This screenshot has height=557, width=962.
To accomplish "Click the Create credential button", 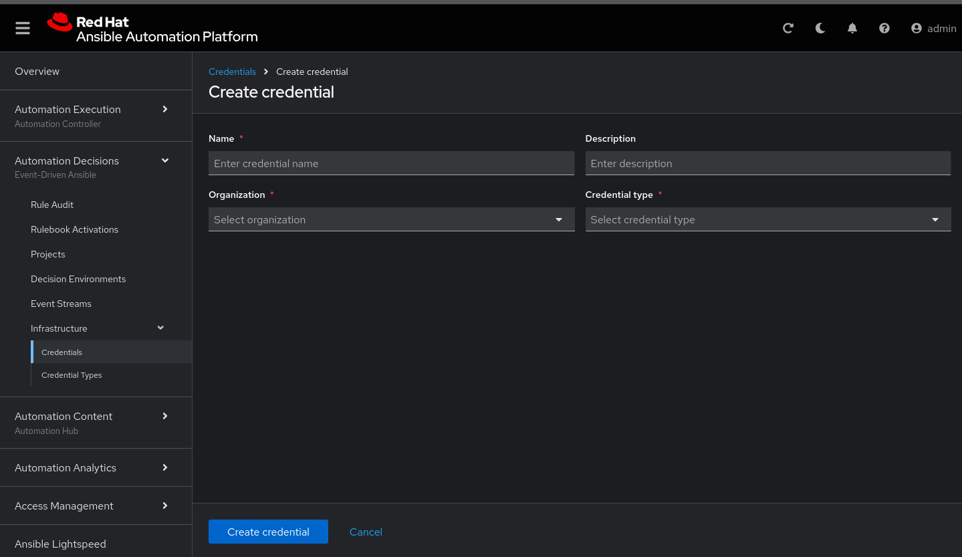I will pos(268,532).
